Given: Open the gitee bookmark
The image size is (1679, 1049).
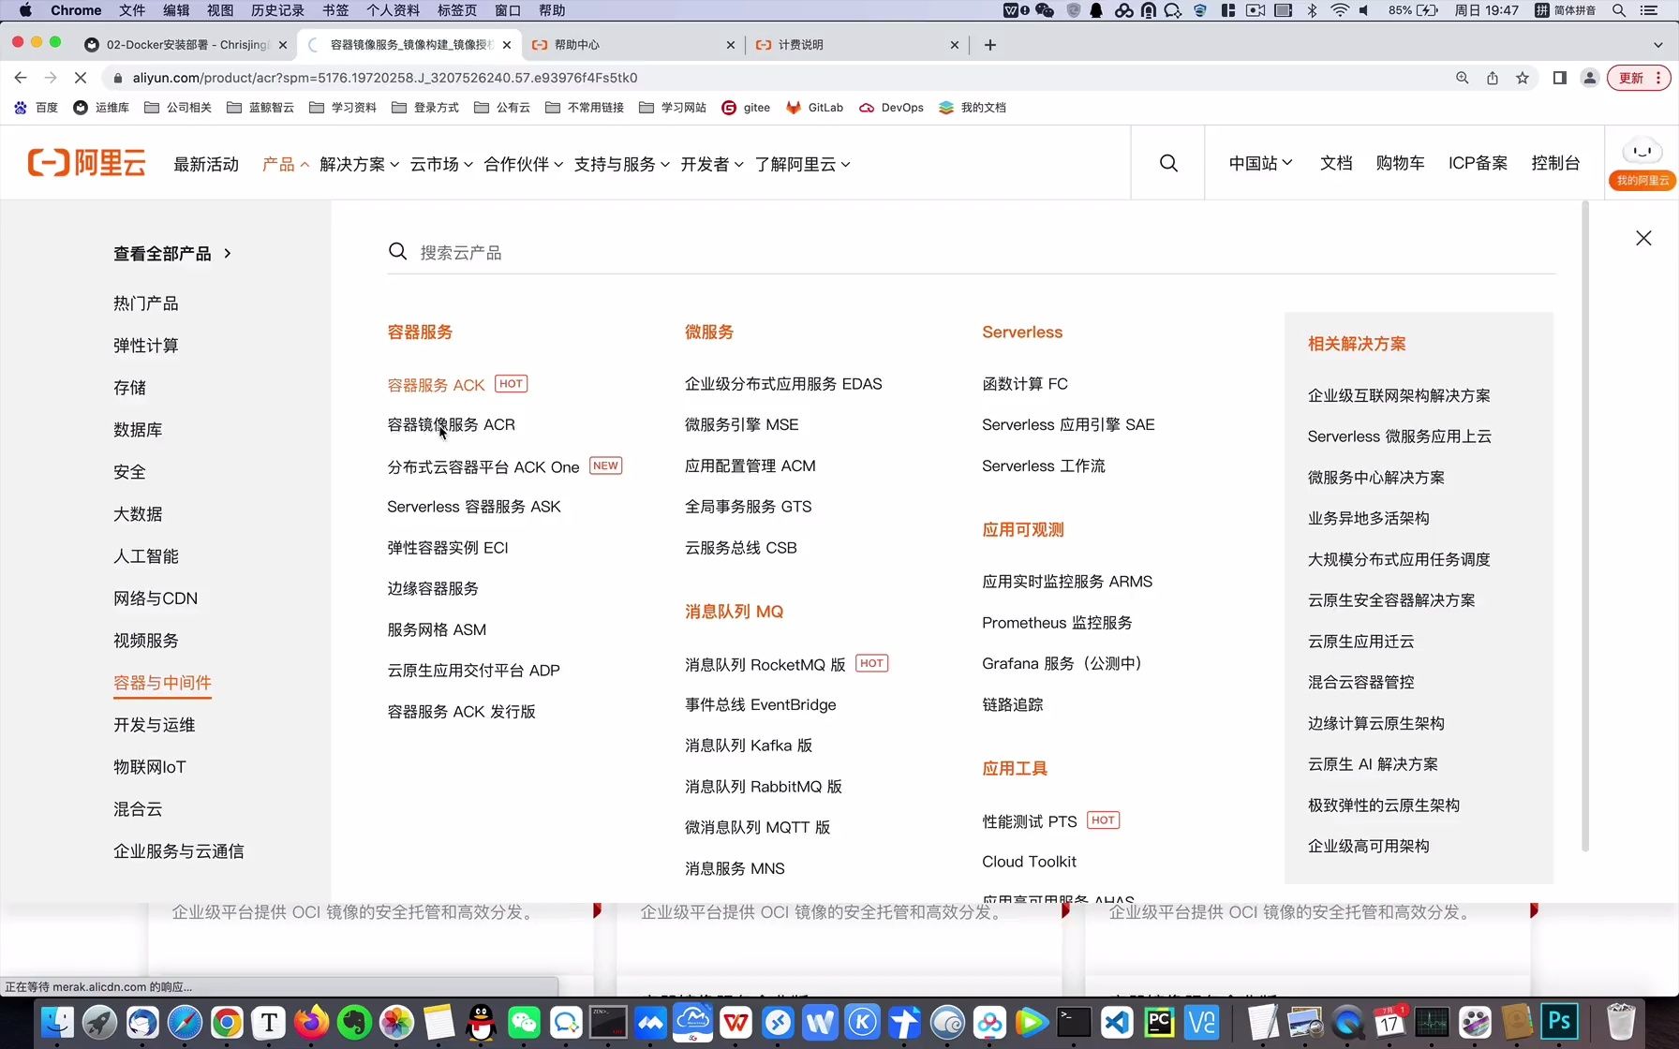Looking at the screenshot, I should click(x=746, y=108).
